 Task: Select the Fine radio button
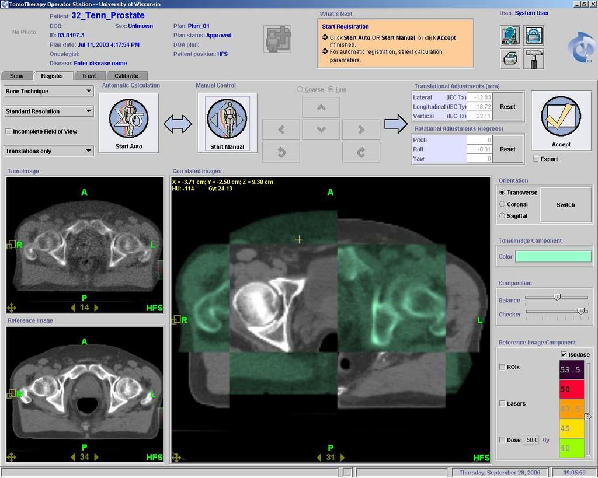(x=331, y=89)
